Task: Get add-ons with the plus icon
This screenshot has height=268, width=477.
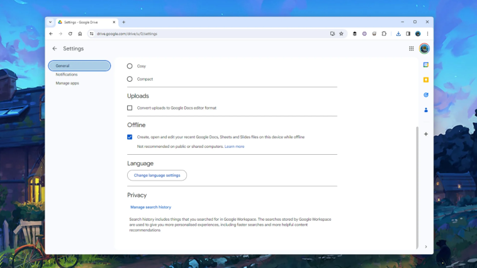Action: (x=426, y=134)
